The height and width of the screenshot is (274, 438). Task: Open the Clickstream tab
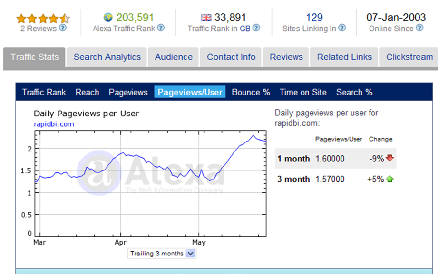(409, 57)
